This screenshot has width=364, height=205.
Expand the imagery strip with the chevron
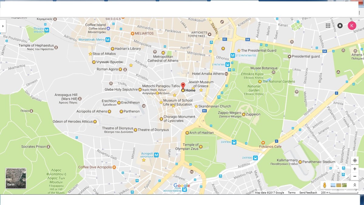pyautogui.click(x=354, y=185)
